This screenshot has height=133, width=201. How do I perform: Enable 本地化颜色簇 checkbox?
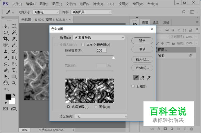pos(83,45)
